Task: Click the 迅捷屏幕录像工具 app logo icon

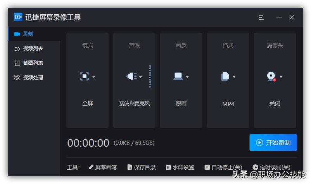Action: click(18, 17)
